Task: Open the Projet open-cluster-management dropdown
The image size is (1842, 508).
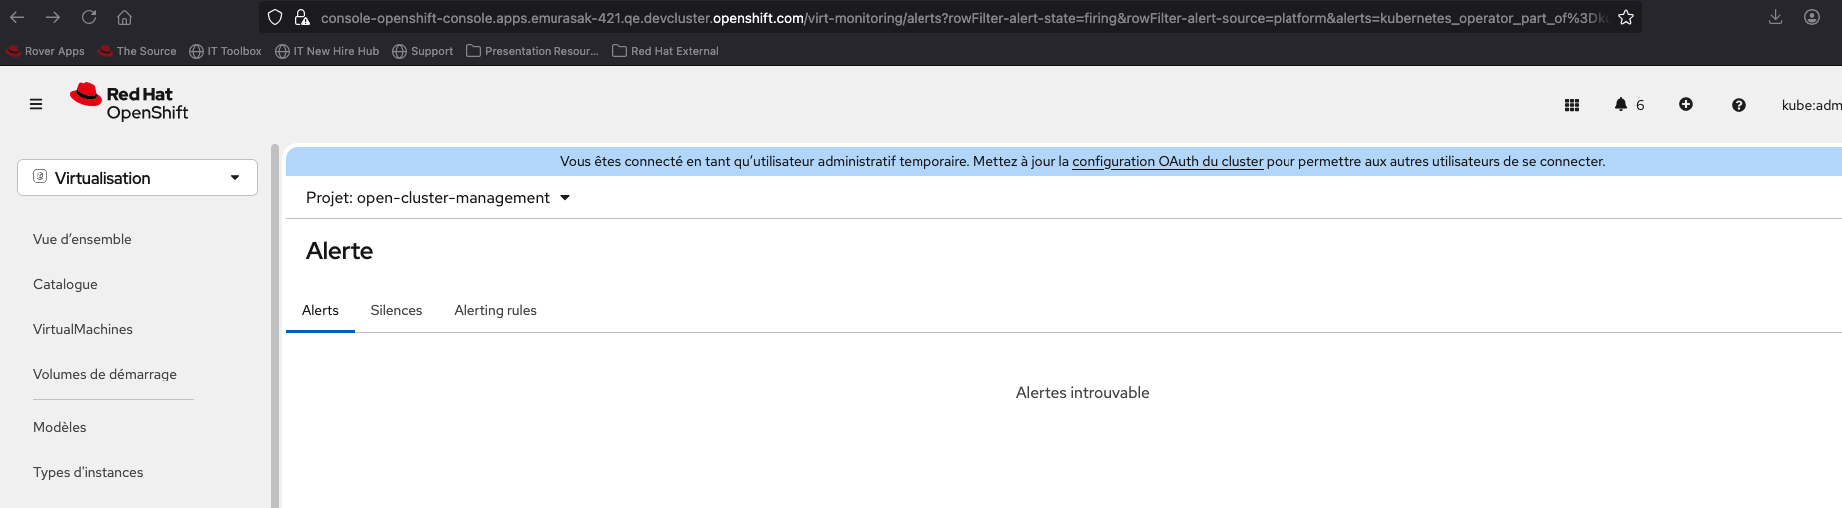Action: [x=439, y=198]
